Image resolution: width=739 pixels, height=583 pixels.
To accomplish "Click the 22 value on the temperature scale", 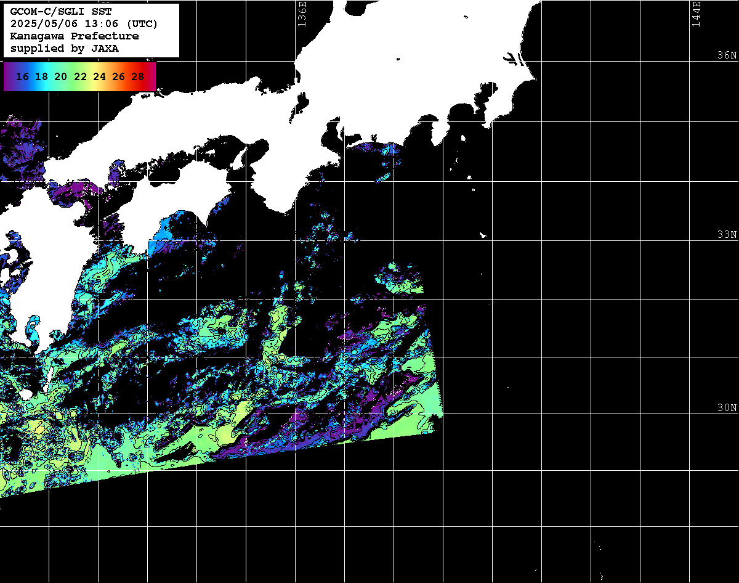I will click(x=80, y=76).
